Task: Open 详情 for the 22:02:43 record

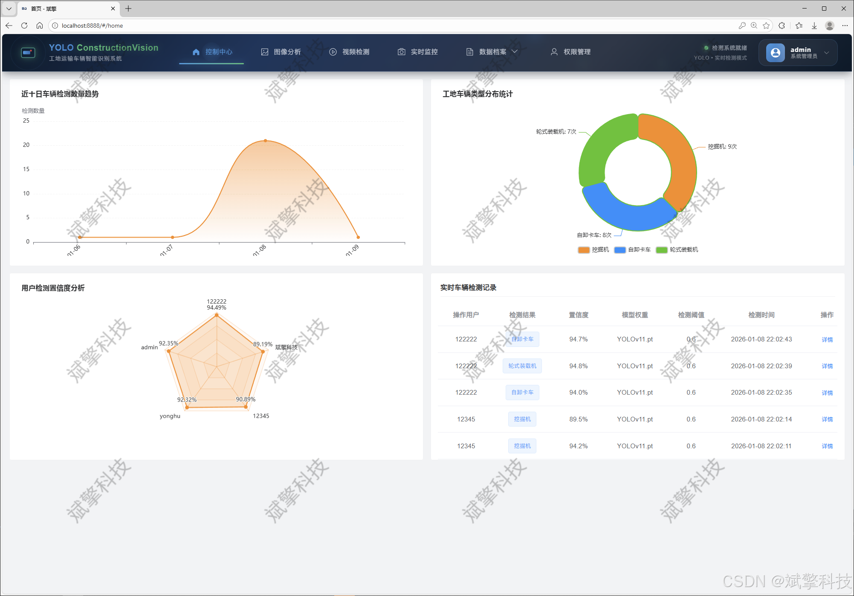Action: pyautogui.click(x=827, y=340)
